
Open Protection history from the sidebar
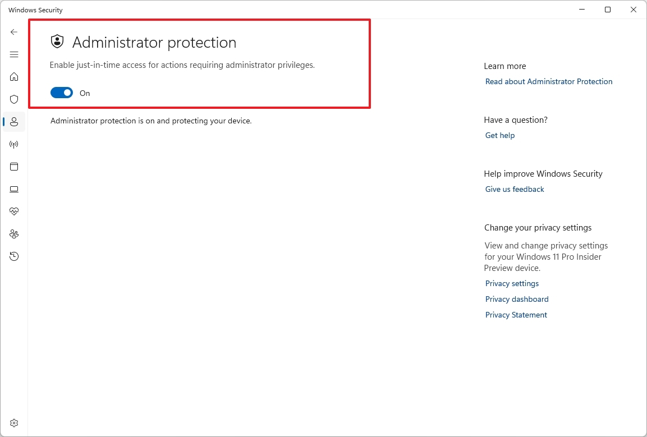point(13,256)
